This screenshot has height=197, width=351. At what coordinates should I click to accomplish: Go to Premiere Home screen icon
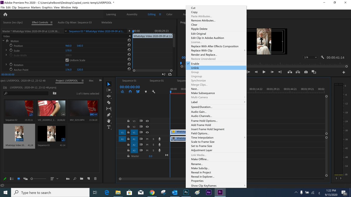click(x=5, y=14)
